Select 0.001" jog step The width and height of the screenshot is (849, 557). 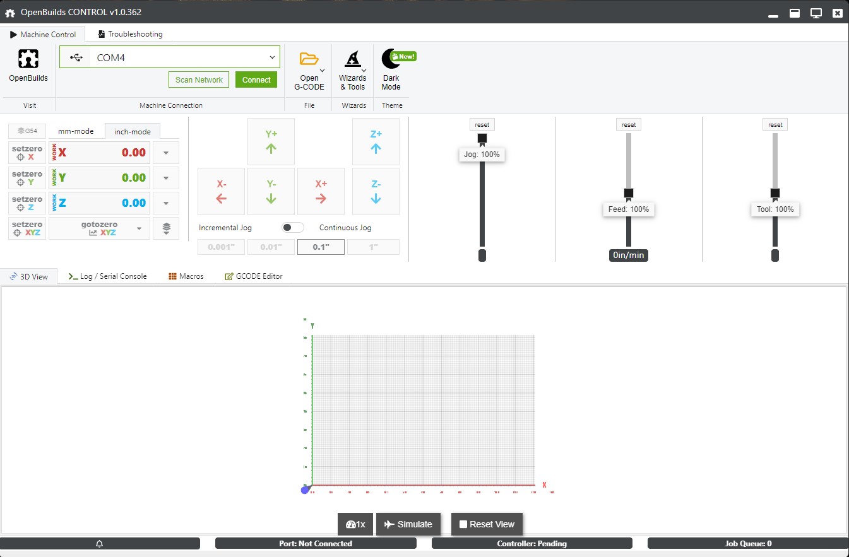point(222,247)
